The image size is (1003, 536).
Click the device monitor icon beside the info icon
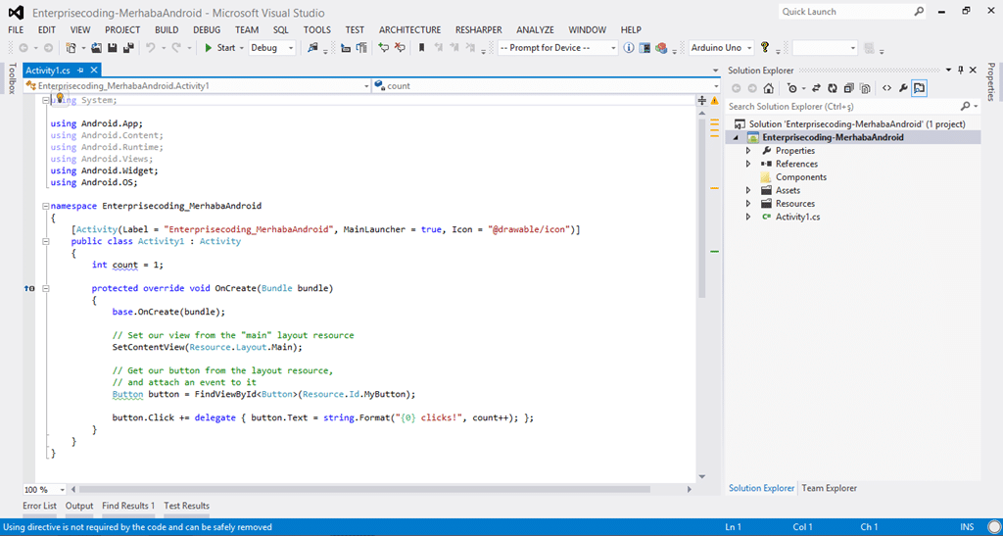645,48
